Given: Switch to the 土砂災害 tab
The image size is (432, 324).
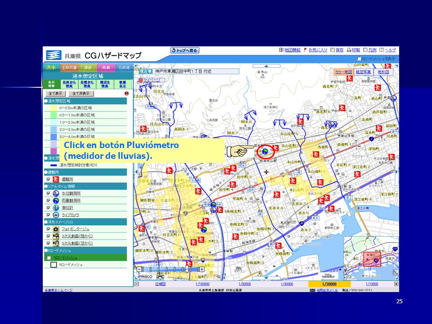Looking at the screenshot, I should pos(69,67).
